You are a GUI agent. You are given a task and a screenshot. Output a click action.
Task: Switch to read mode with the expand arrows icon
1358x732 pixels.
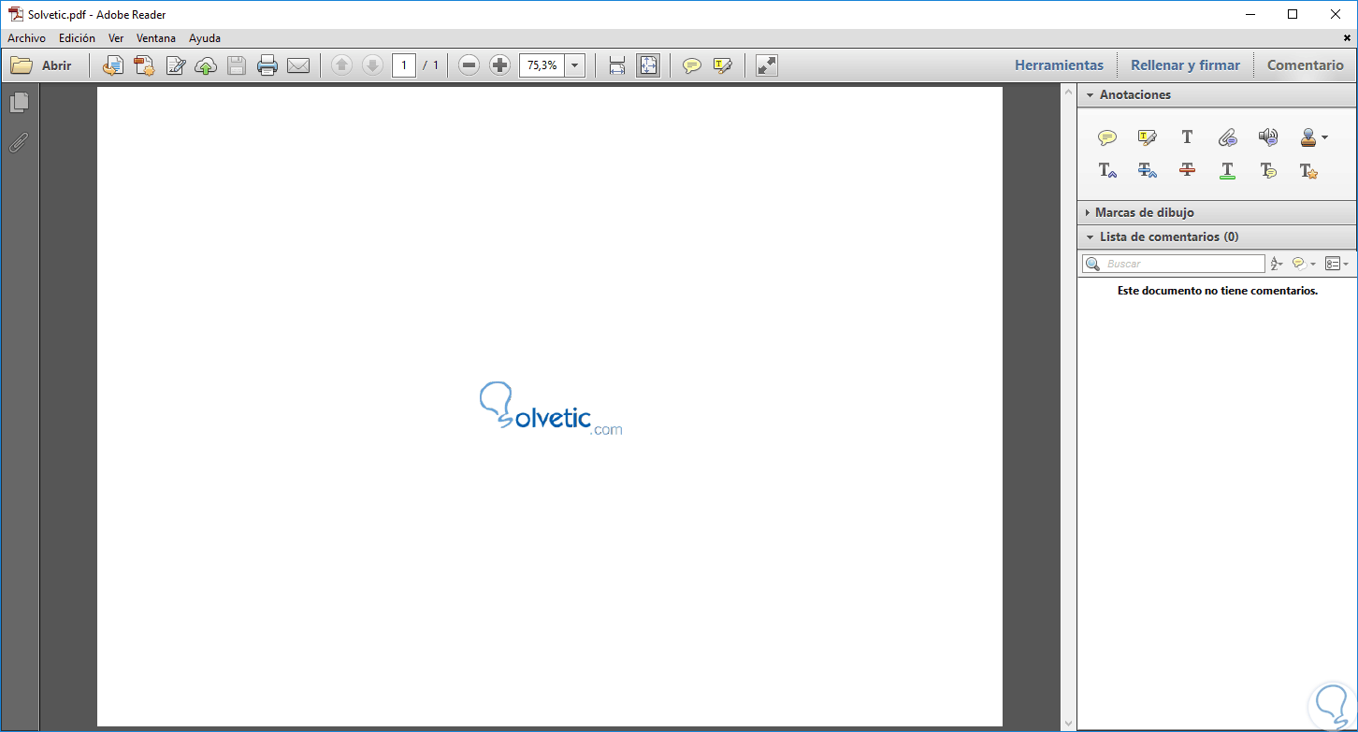pyautogui.click(x=767, y=65)
